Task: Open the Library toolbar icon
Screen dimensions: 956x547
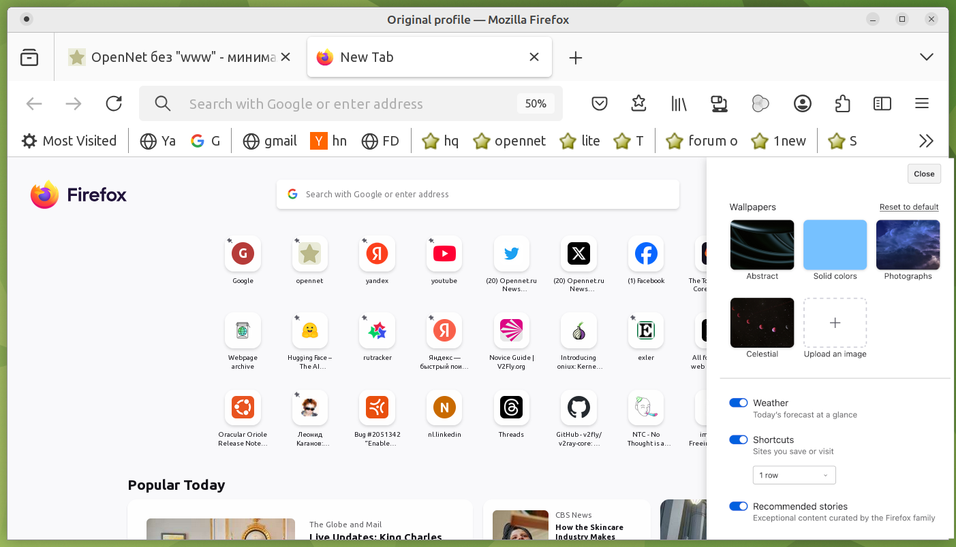Action: pyautogui.click(x=679, y=103)
